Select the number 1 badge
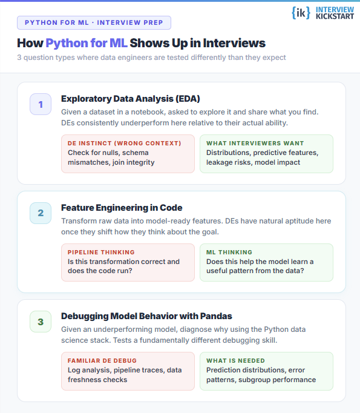The width and height of the screenshot is (360, 413). 41,104
